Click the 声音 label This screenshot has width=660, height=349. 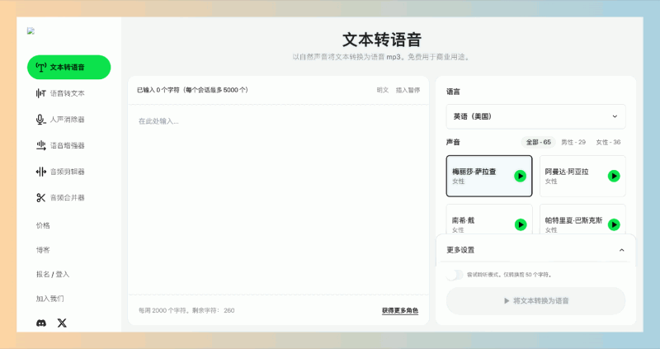(453, 142)
